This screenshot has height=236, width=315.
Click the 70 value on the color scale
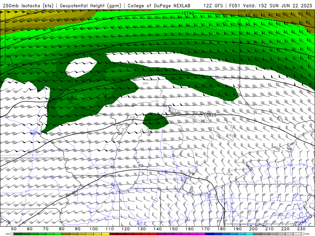(x=46, y=229)
